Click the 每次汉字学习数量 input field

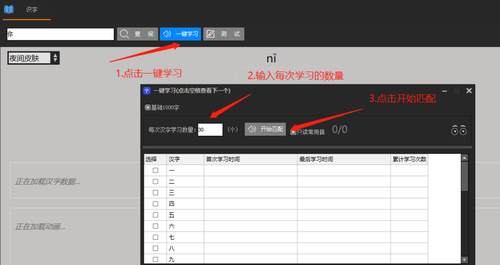210,129
